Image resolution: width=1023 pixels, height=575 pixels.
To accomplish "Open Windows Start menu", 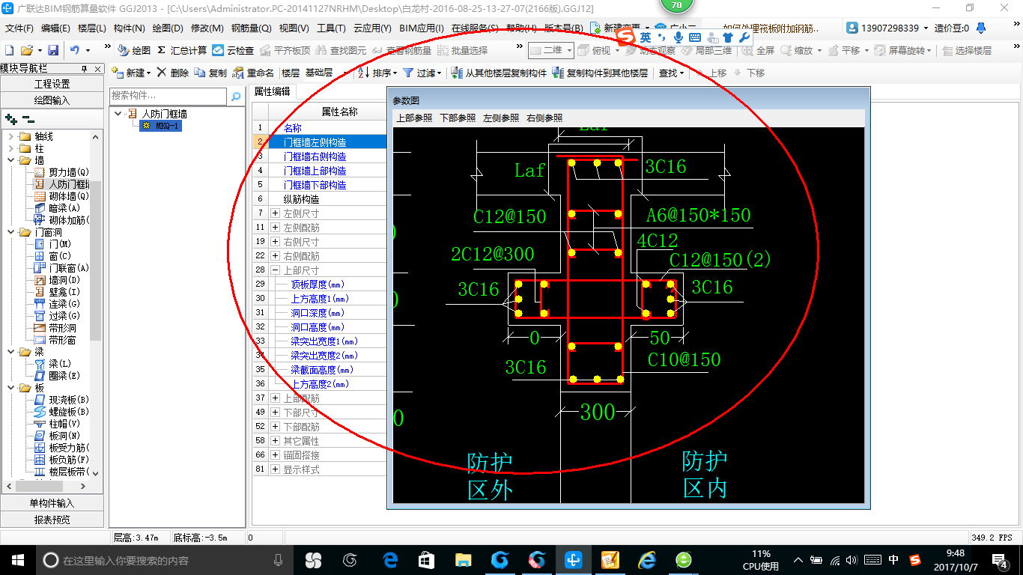I will click(16, 560).
